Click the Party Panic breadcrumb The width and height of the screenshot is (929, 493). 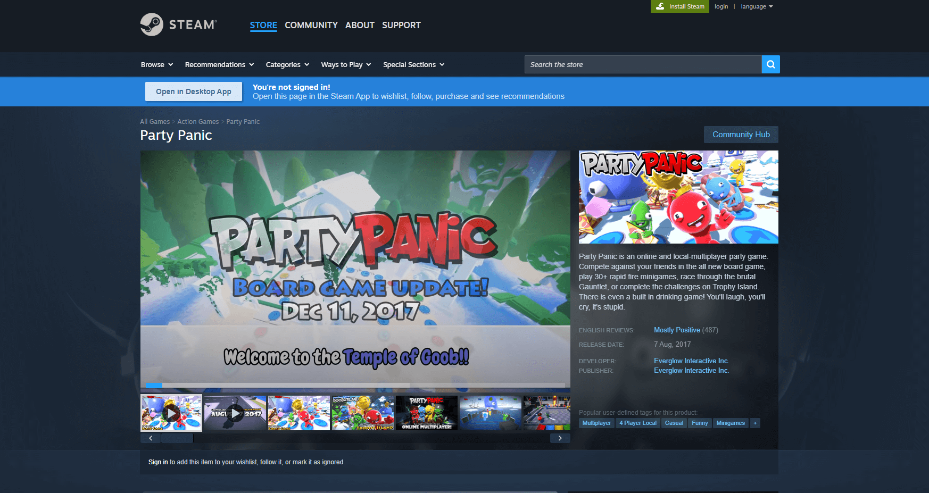pyautogui.click(x=243, y=122)
